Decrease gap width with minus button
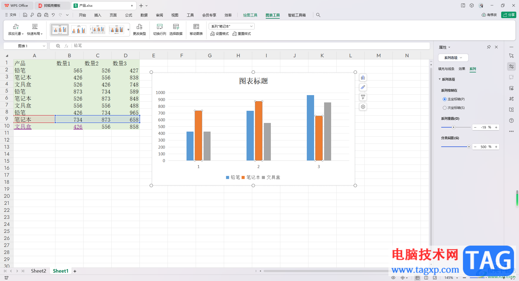 point(475,147)
